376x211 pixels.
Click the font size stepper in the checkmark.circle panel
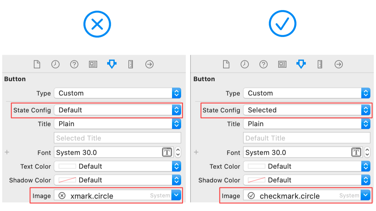[367, 153]
